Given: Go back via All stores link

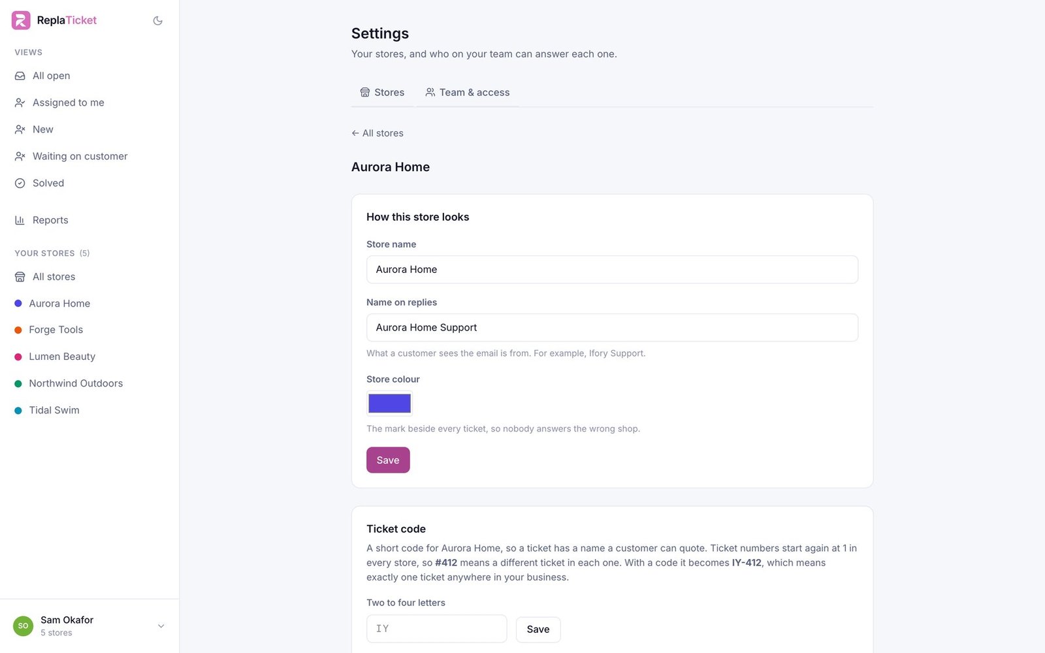Looking at the screenshot, I should pyautogui.click(x=378, y=133).
